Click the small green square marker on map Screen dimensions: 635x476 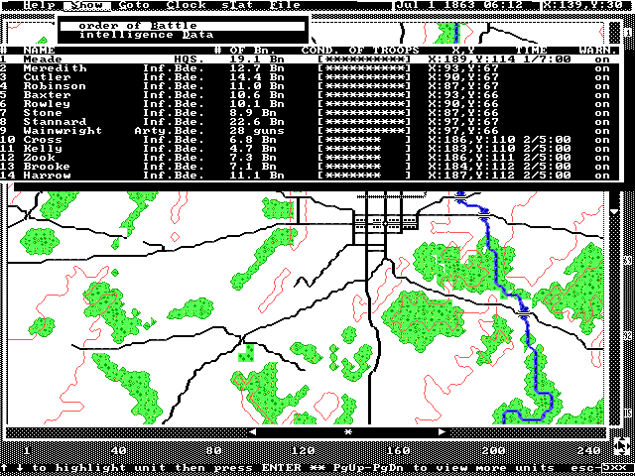(274, 352)
